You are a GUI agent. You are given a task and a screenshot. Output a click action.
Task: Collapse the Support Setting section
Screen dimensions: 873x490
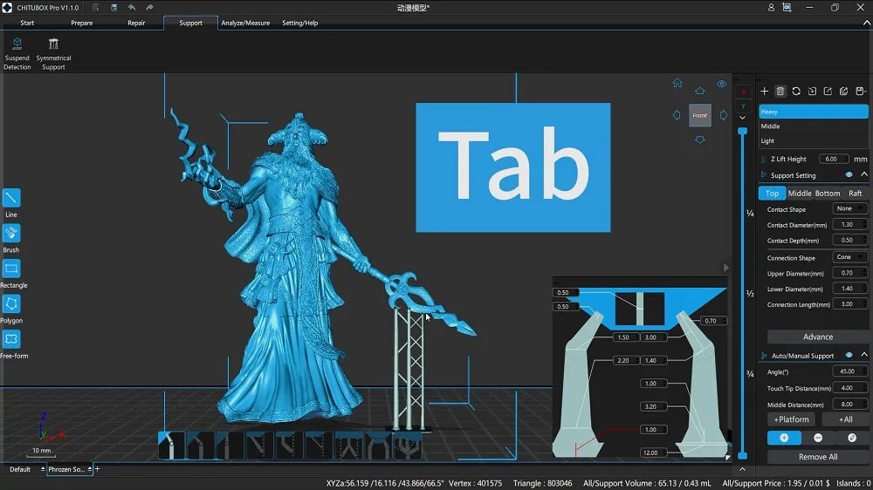point(864,174)
